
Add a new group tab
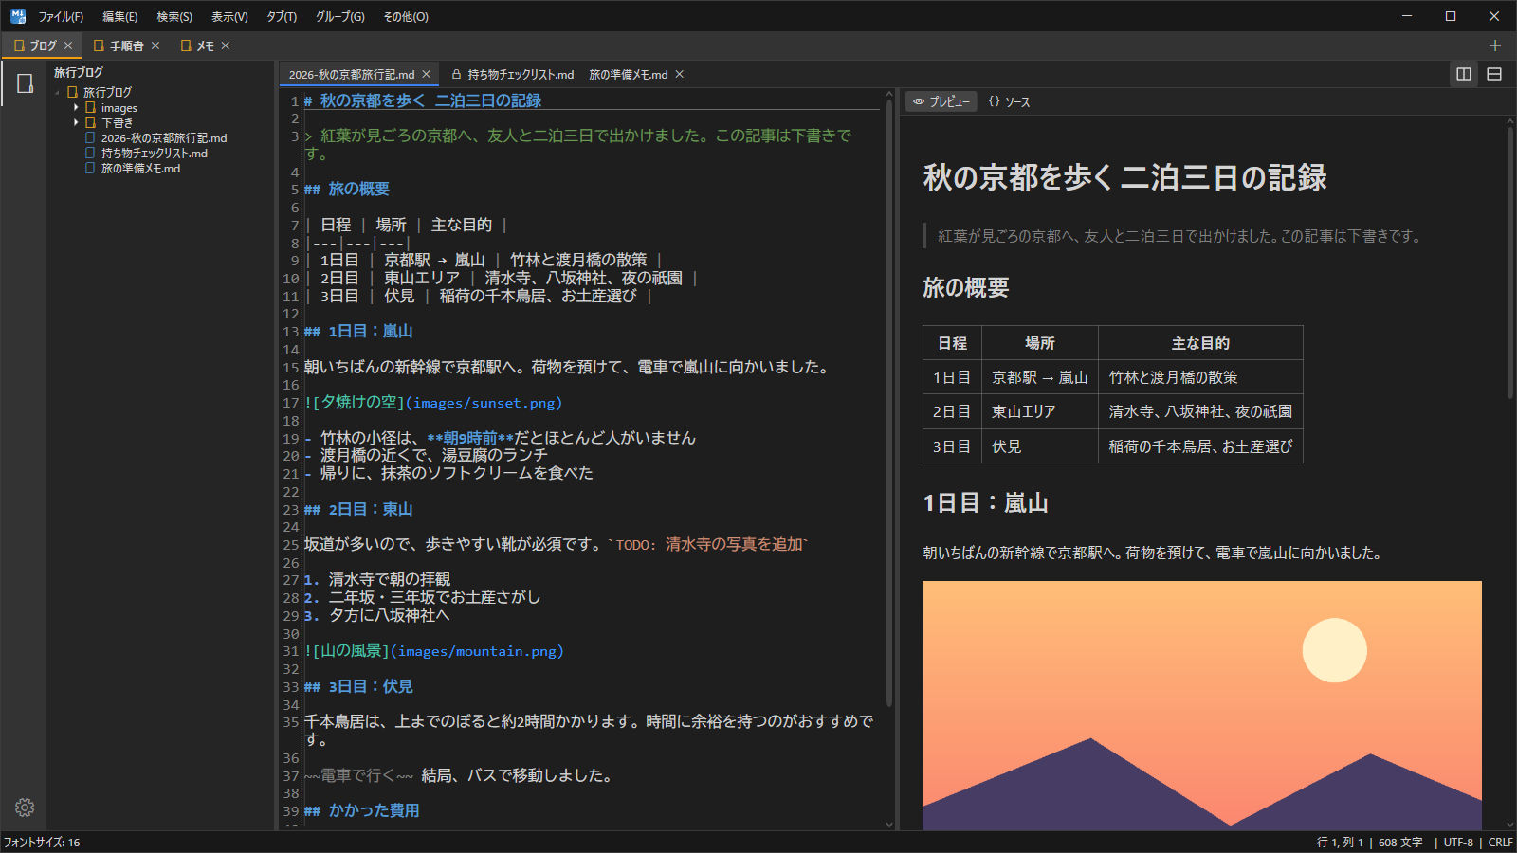point(1495,45)
